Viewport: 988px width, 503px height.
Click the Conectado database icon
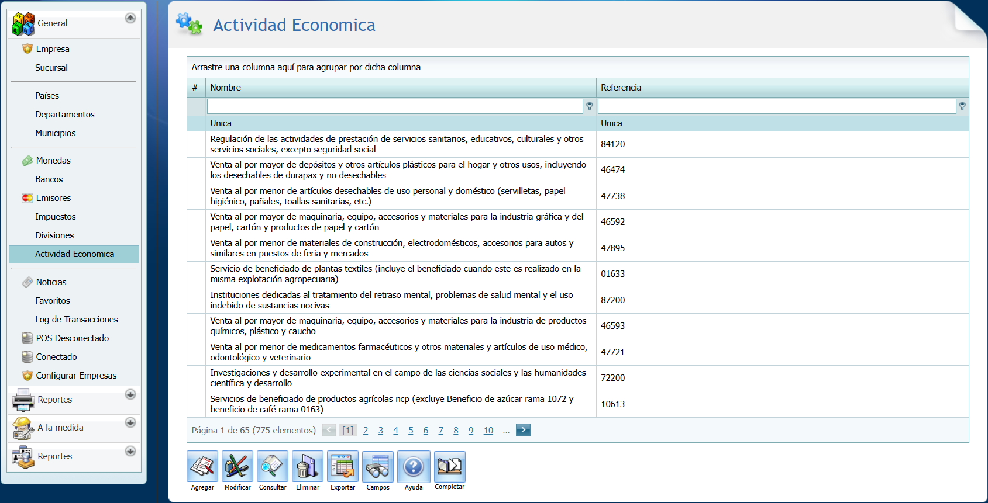(x=27, y=357)
